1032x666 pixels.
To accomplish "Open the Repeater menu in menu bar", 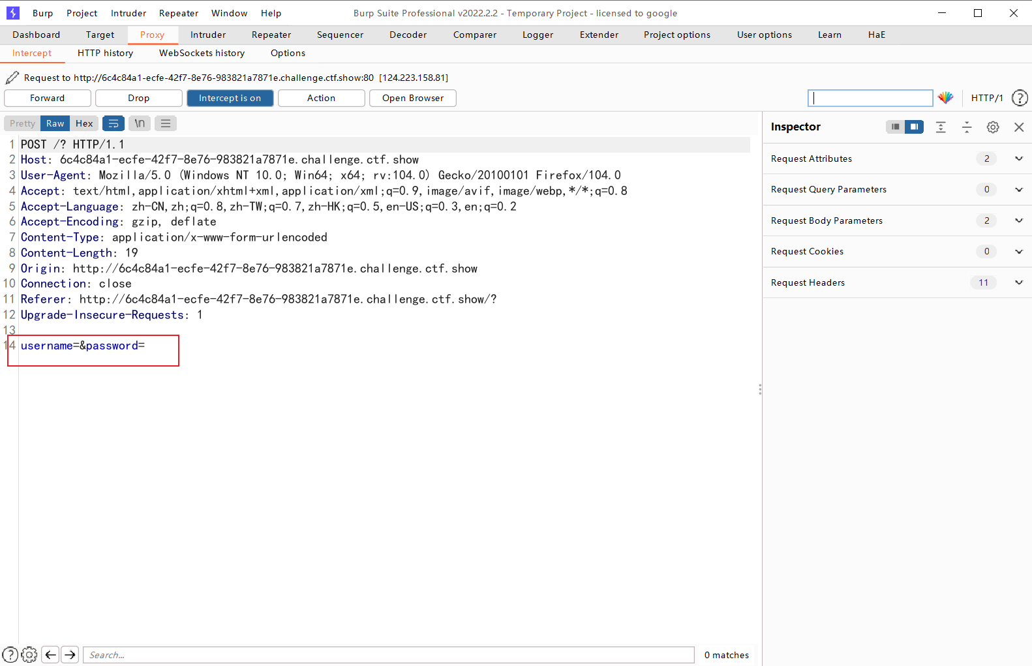I will point(179,13).
